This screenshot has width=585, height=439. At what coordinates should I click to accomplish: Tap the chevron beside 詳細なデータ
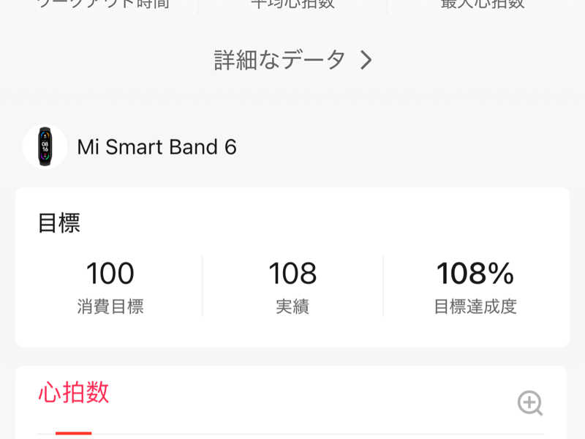pyautogui.click(x=366, y=60)
